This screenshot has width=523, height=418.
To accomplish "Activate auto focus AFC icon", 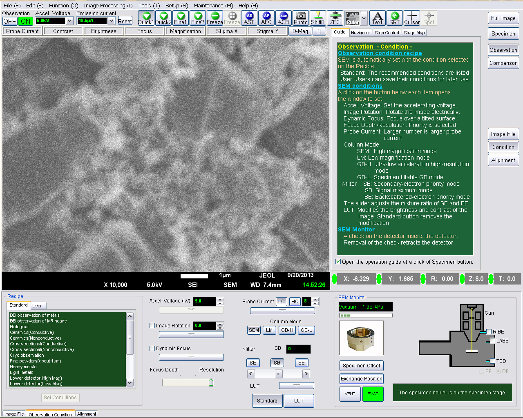I will 266,18.
